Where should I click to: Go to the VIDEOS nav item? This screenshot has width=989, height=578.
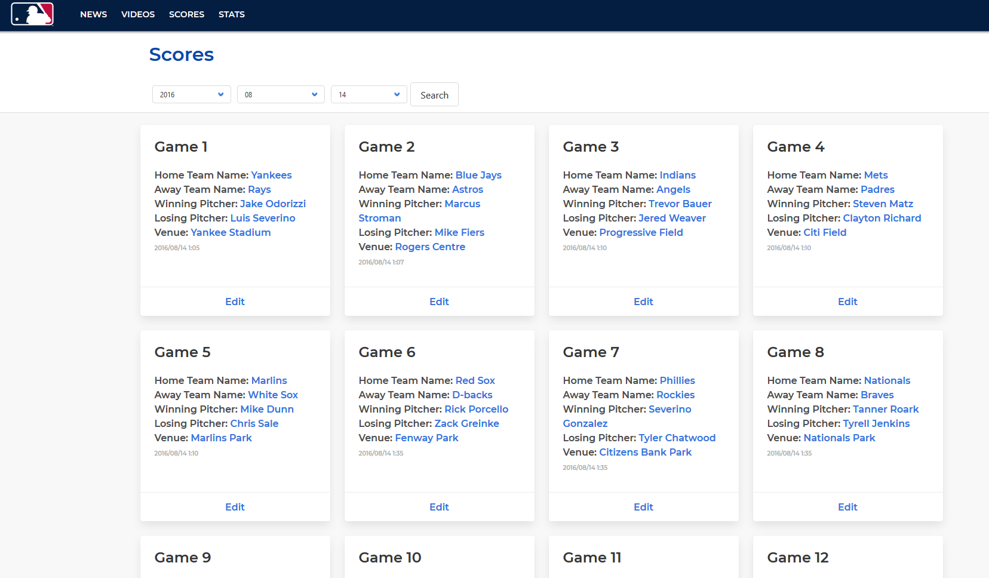138,14
